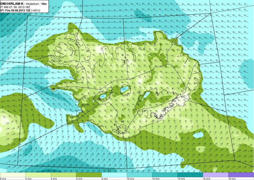Screen dimensions: 254x180
Task: Click the '16 m/s' legend label
Action: tap(207, 179)
